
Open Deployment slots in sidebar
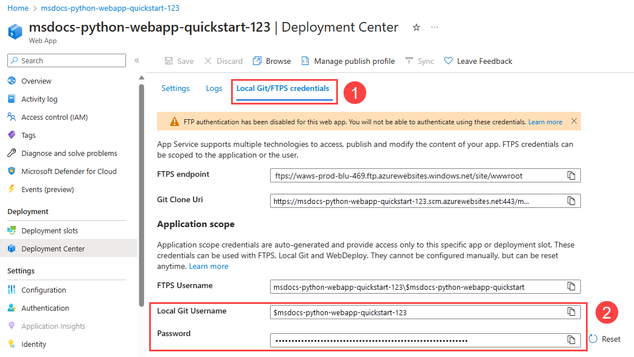coord(50,230)
